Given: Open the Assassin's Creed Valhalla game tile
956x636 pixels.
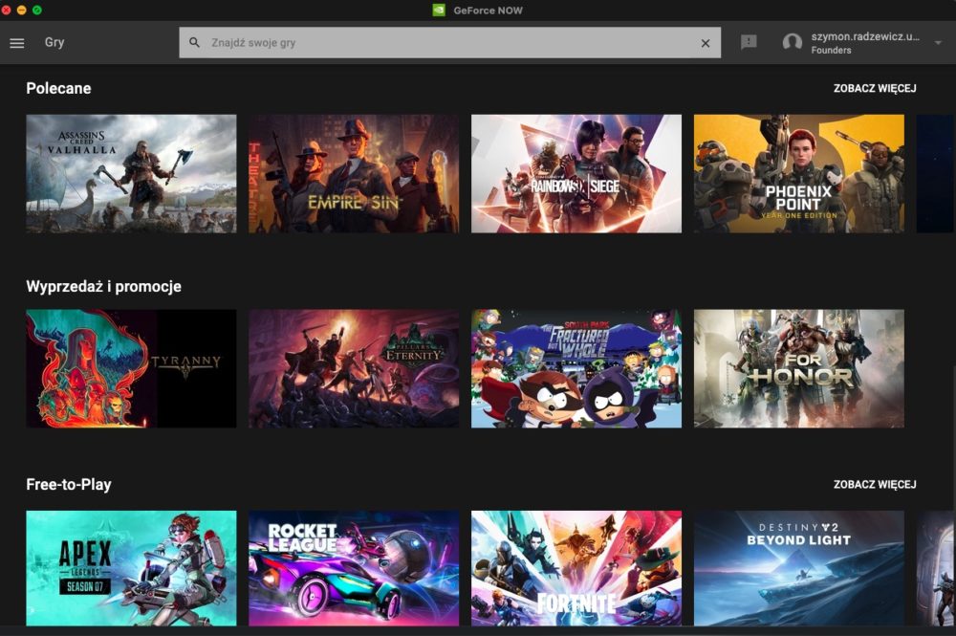Looking at the screenshot, I should 131,174.
